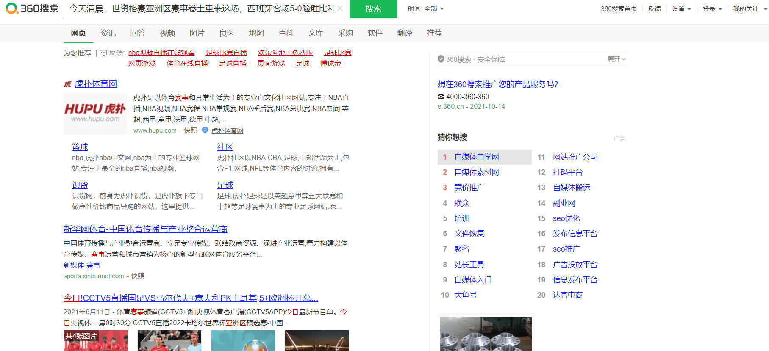Select 文件恢复 ranked item 6
769x351 pixels.
tap(469, 234)
